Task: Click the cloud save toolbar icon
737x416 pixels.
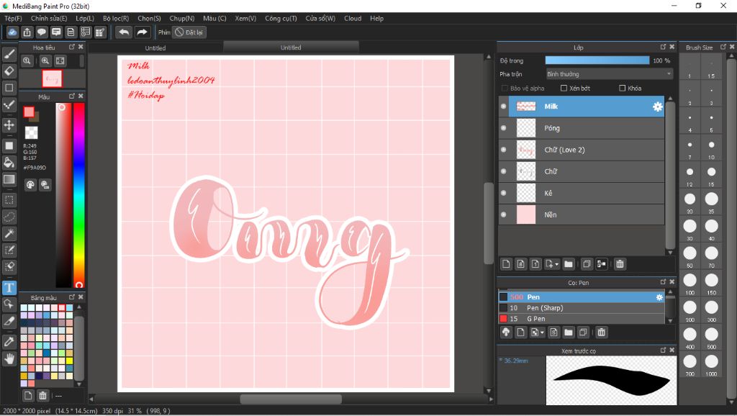Action: 12,32
